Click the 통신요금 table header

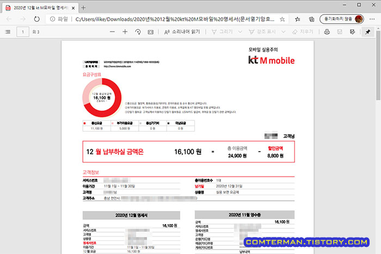pos(96,123)
